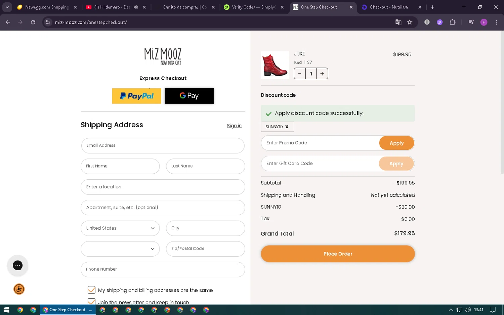Click the Enter Promo Code field
Image resolution: width=504 pixels, height=315 pixels.
point(320,143)
